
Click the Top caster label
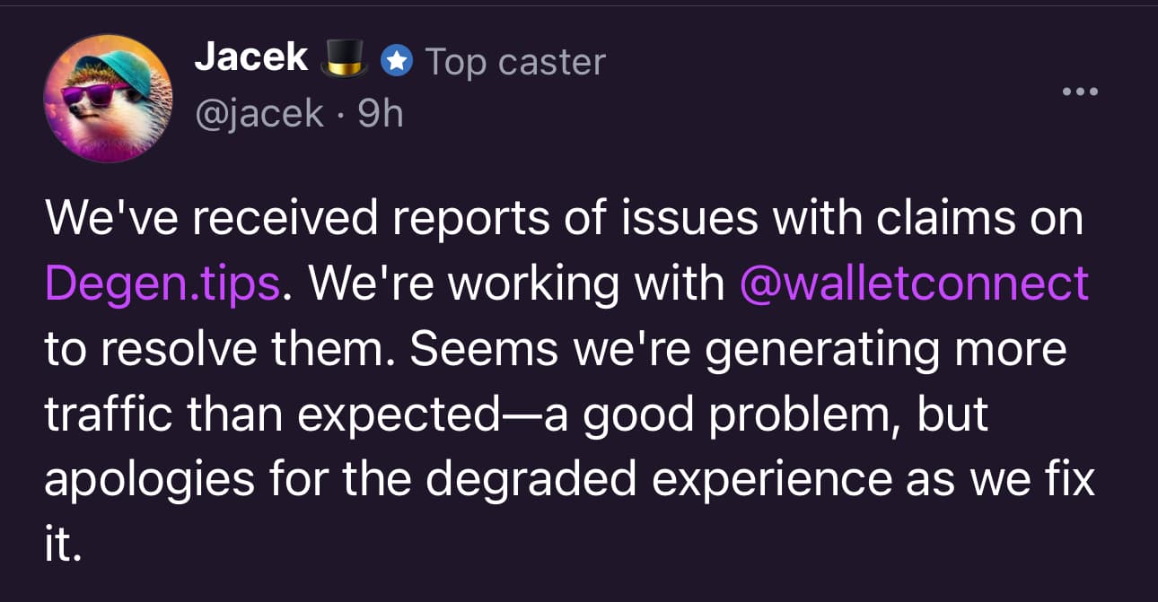pyautogui.click(x=514, y=61)
